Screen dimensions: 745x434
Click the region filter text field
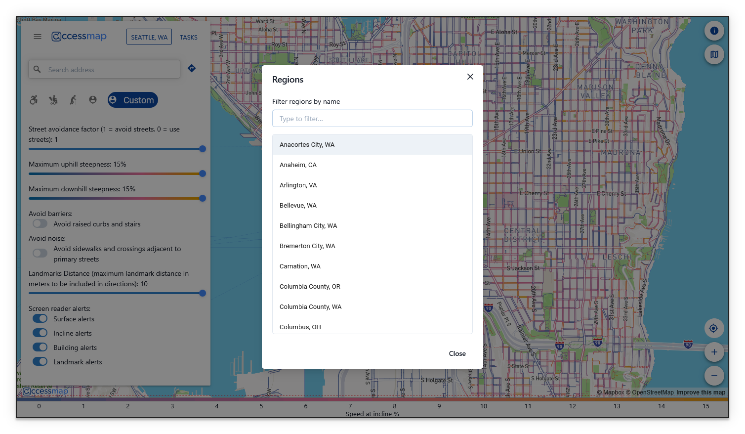coord(372,118)
